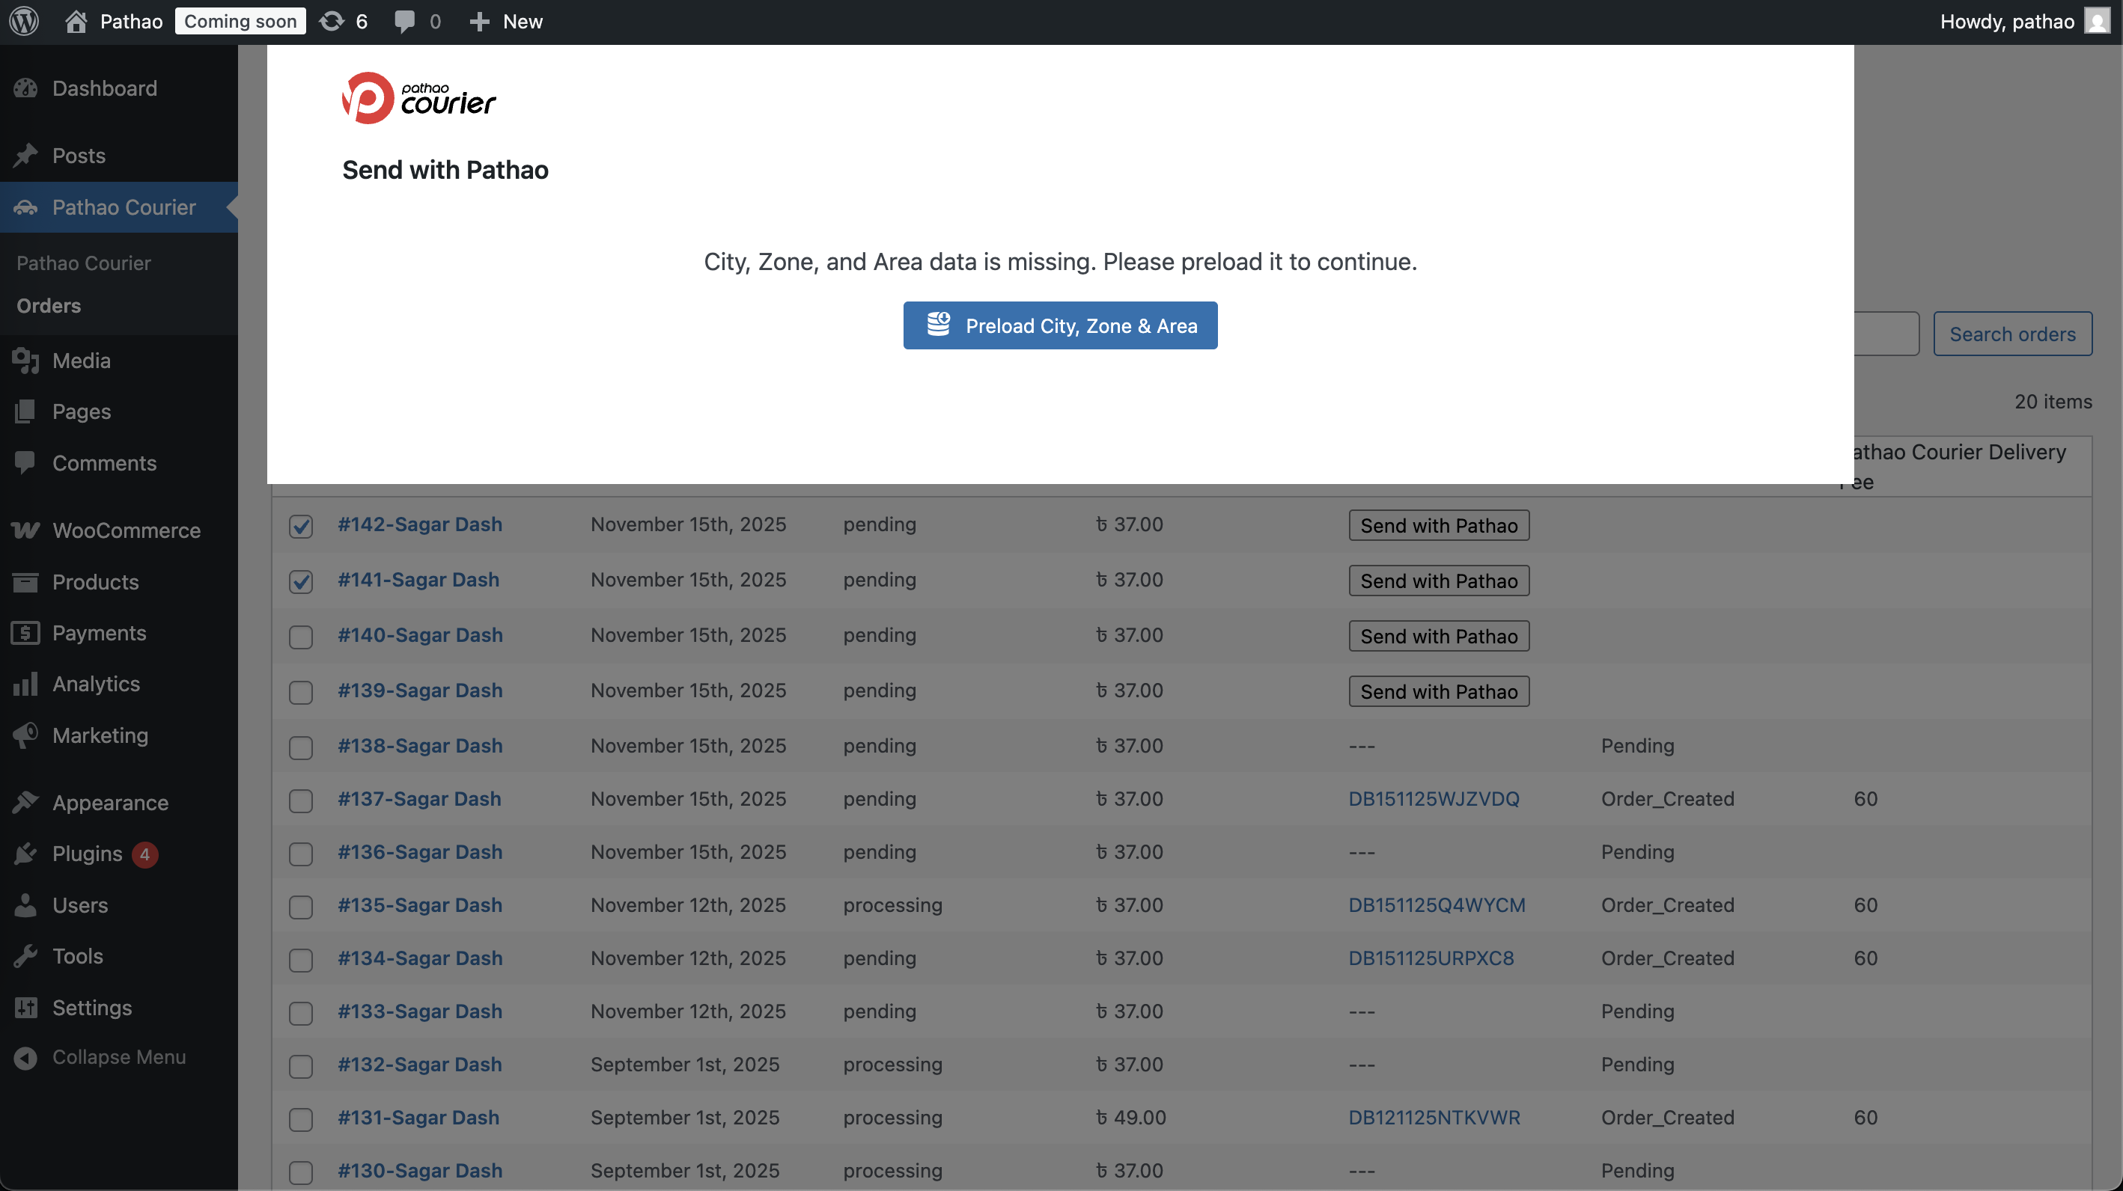Click the "20 items" count text
Screen dimensions: 2123x1191
[x=2053, y=401]
